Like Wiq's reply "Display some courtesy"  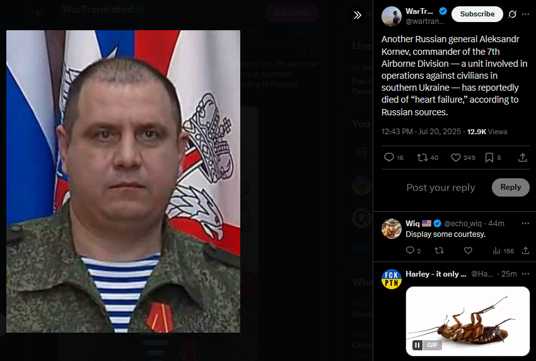(x=468, y=251)
